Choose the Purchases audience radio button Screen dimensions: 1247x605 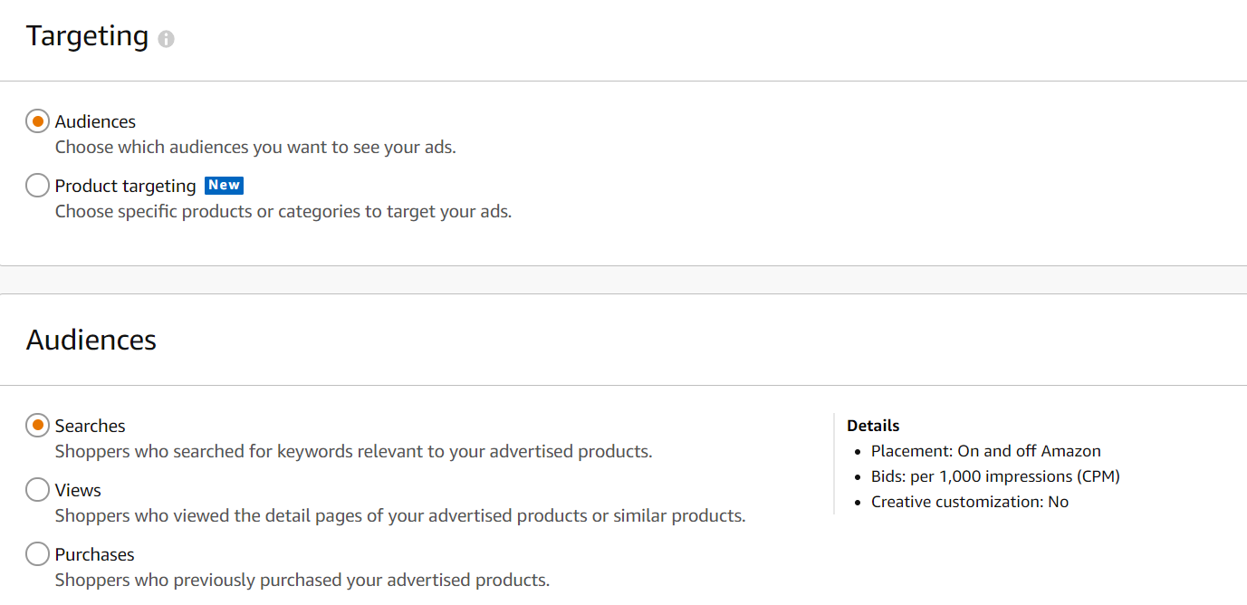click(37, 554)
